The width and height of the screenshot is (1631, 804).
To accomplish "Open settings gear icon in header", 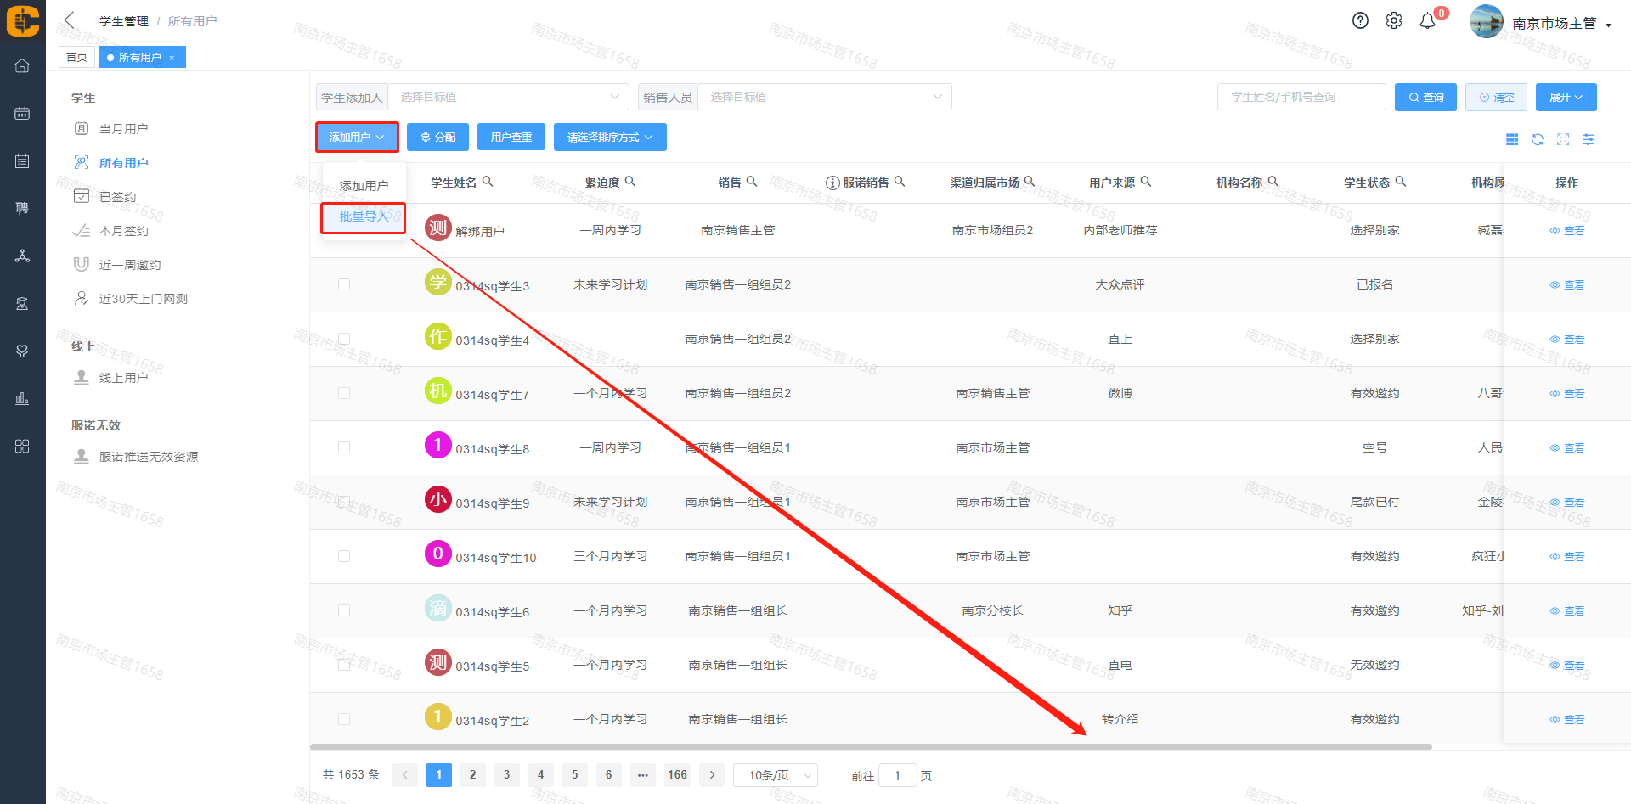I will coord(1394,21).
